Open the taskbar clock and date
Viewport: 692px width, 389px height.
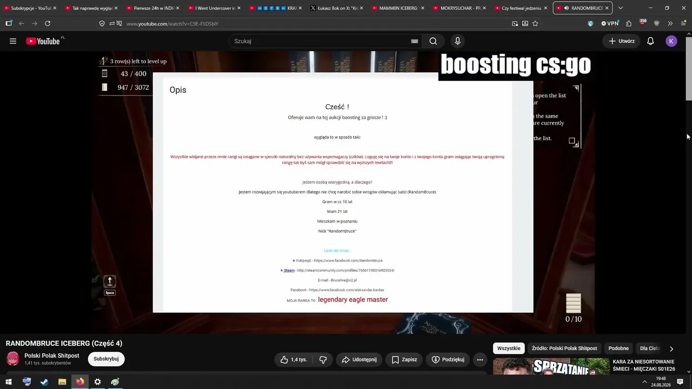[x=661, y=382]
